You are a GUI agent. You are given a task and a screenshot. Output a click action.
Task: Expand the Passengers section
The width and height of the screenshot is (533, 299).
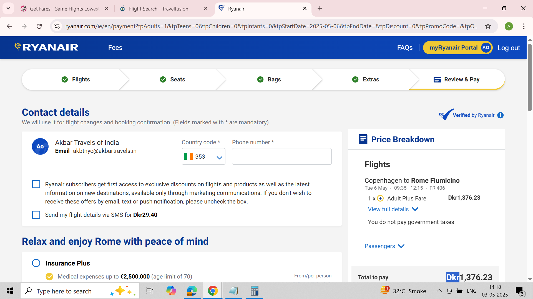[384, 246]
